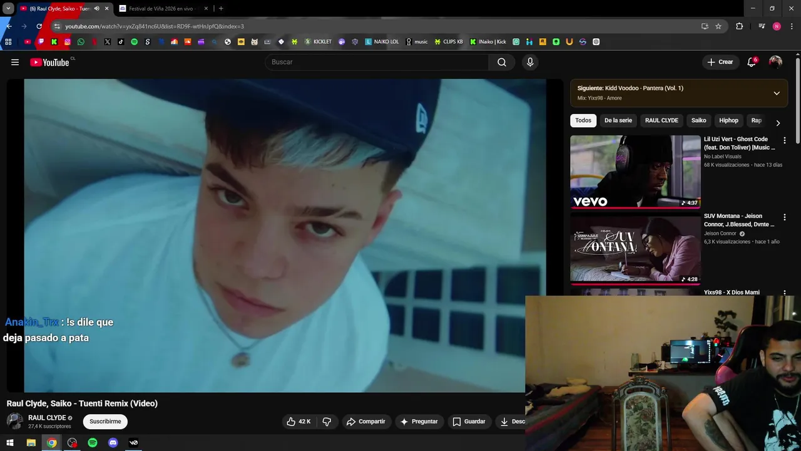Open the YouTube guide hamburger menu
801x451 pixels.
click(x=15, y=62)
